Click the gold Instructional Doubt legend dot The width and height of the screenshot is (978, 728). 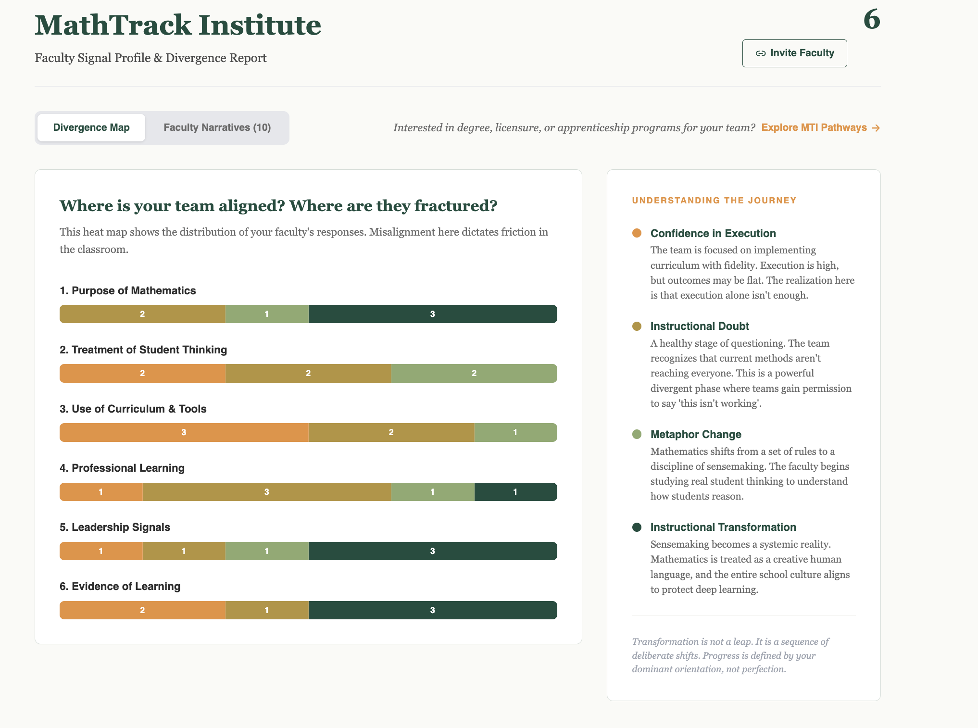click(x=637, y=326)
